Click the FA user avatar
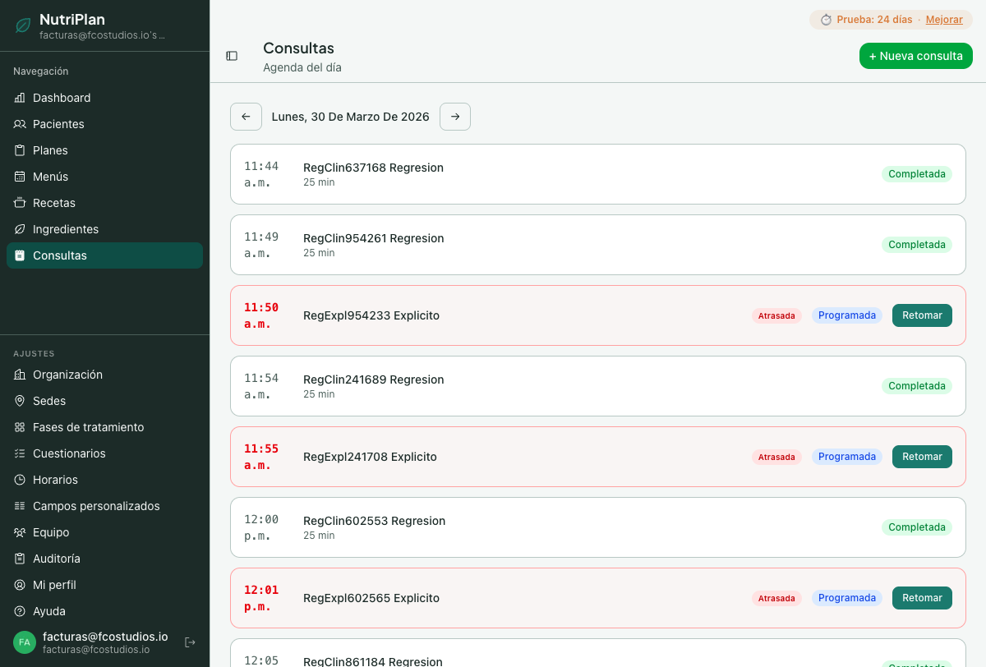 click(x=25, y=642)
